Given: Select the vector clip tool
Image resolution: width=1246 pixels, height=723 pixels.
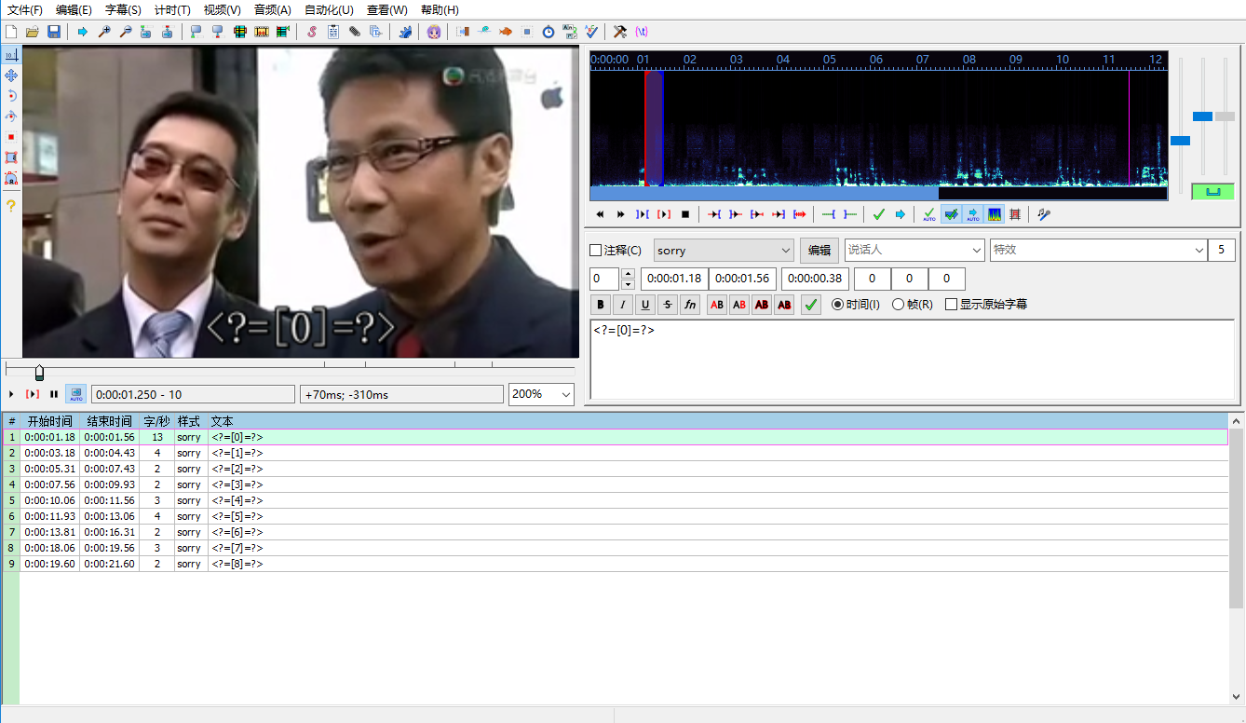Looking at the screenshot, I should (x=11, y=178).
